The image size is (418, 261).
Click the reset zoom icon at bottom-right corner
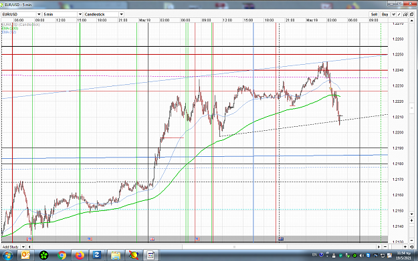click(411, 246)
